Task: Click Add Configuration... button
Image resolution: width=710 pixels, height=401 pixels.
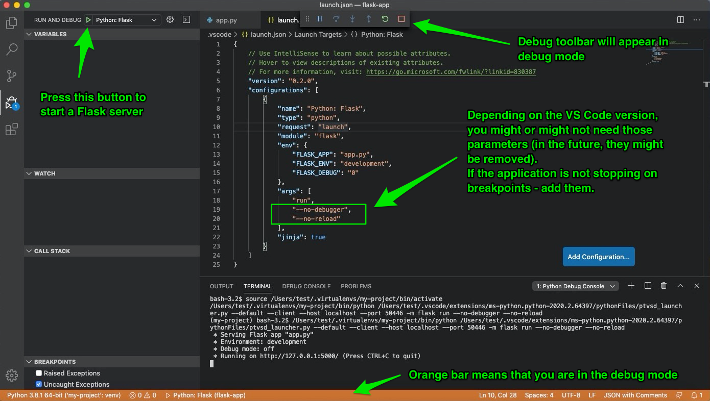Action: point(599,257)
